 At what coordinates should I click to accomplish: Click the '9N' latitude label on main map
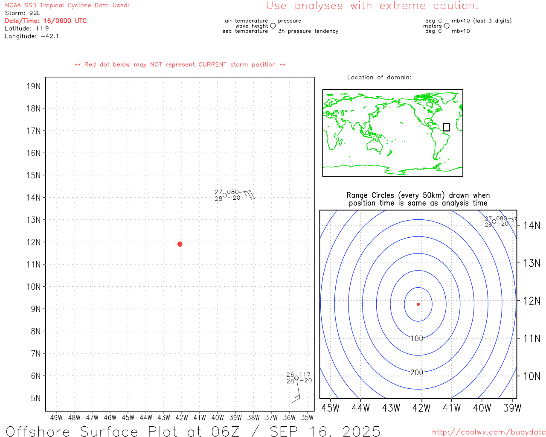point(36,309)
